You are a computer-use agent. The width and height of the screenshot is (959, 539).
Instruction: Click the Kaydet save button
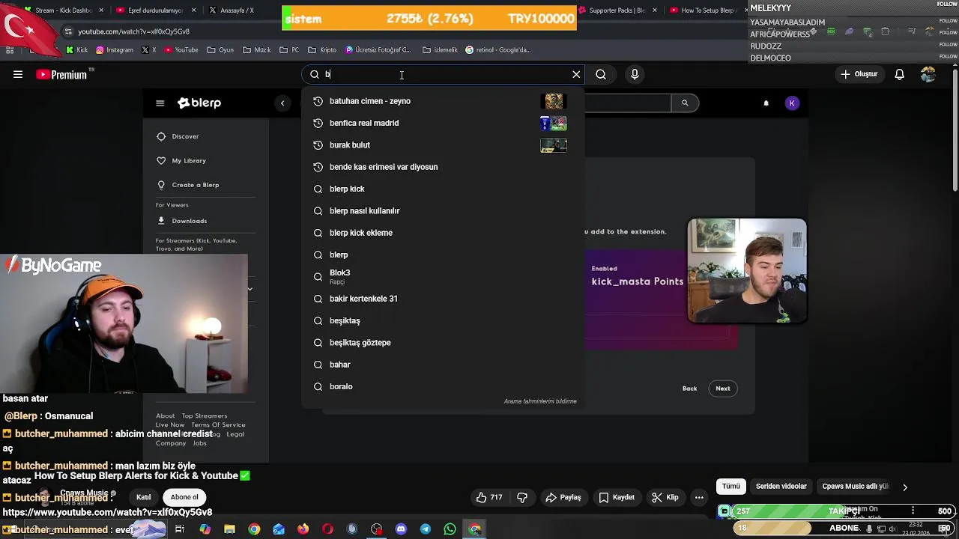pos(617,497)
